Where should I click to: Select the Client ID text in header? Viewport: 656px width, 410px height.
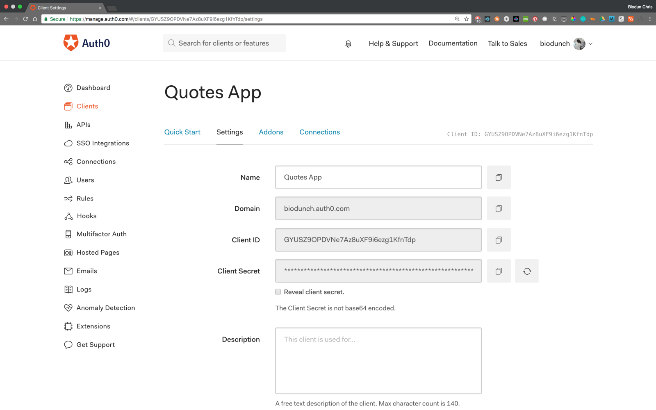520,134
